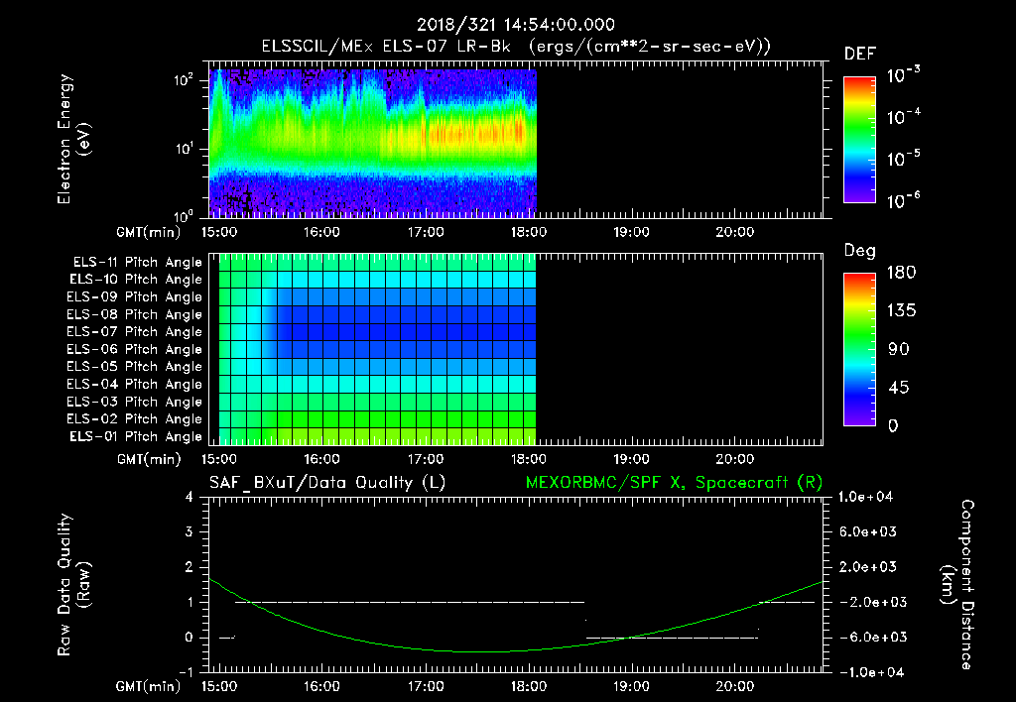Viewport: 1016px width, 702px height.
Task: Click the 2018/321 14:54:00.000 timestamp title
Action: (517, 25)
